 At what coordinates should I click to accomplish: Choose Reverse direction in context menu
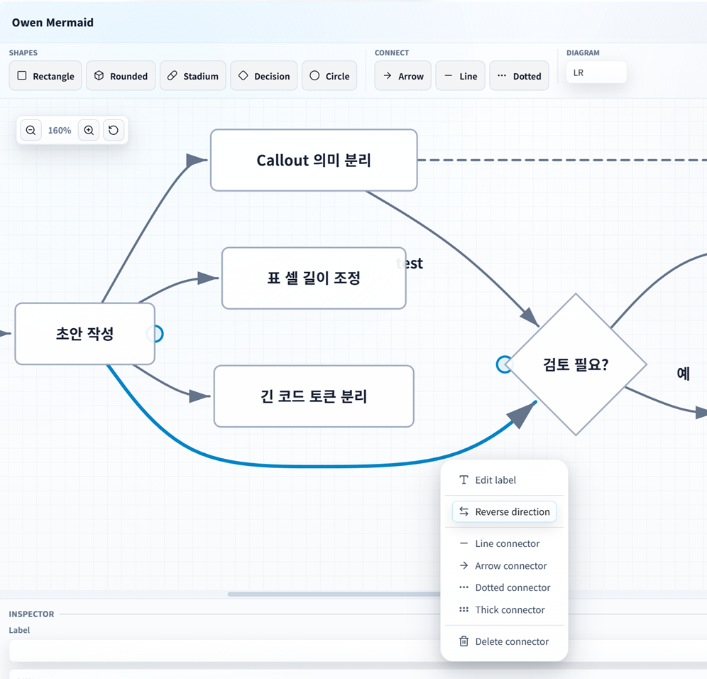(504, 511)
